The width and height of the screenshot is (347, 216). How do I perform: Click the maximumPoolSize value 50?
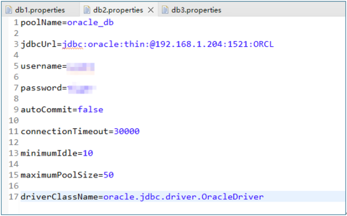click(x=109, y=175)
